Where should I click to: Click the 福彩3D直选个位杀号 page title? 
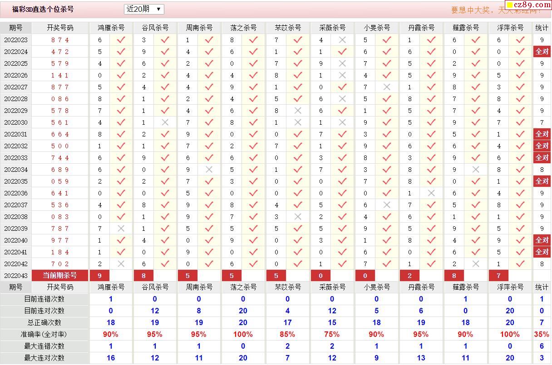point(43,9)
